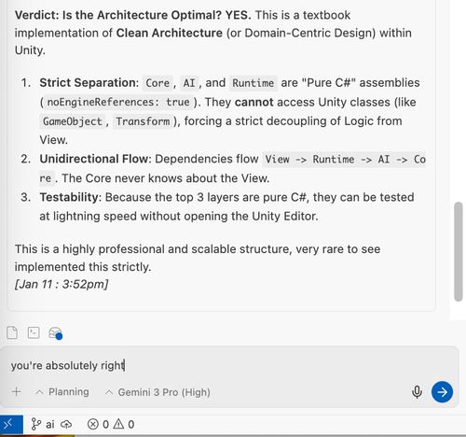Click the file changes document icon
The height and width of the screenshot is (437, 466).
12,332
